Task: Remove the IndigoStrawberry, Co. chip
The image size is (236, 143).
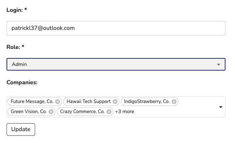Action: pos(174,102)
